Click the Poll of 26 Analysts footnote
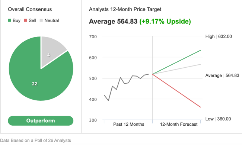Viewport: 242px width, 145px height. (35, 141)
